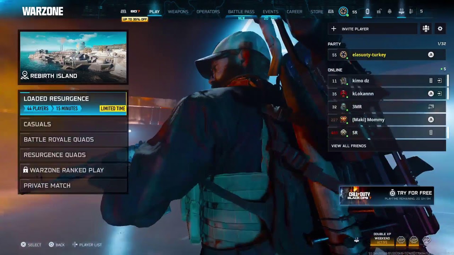
Task: Click the PC platform icon on the 3MR row
Action: tap(431, 107)
